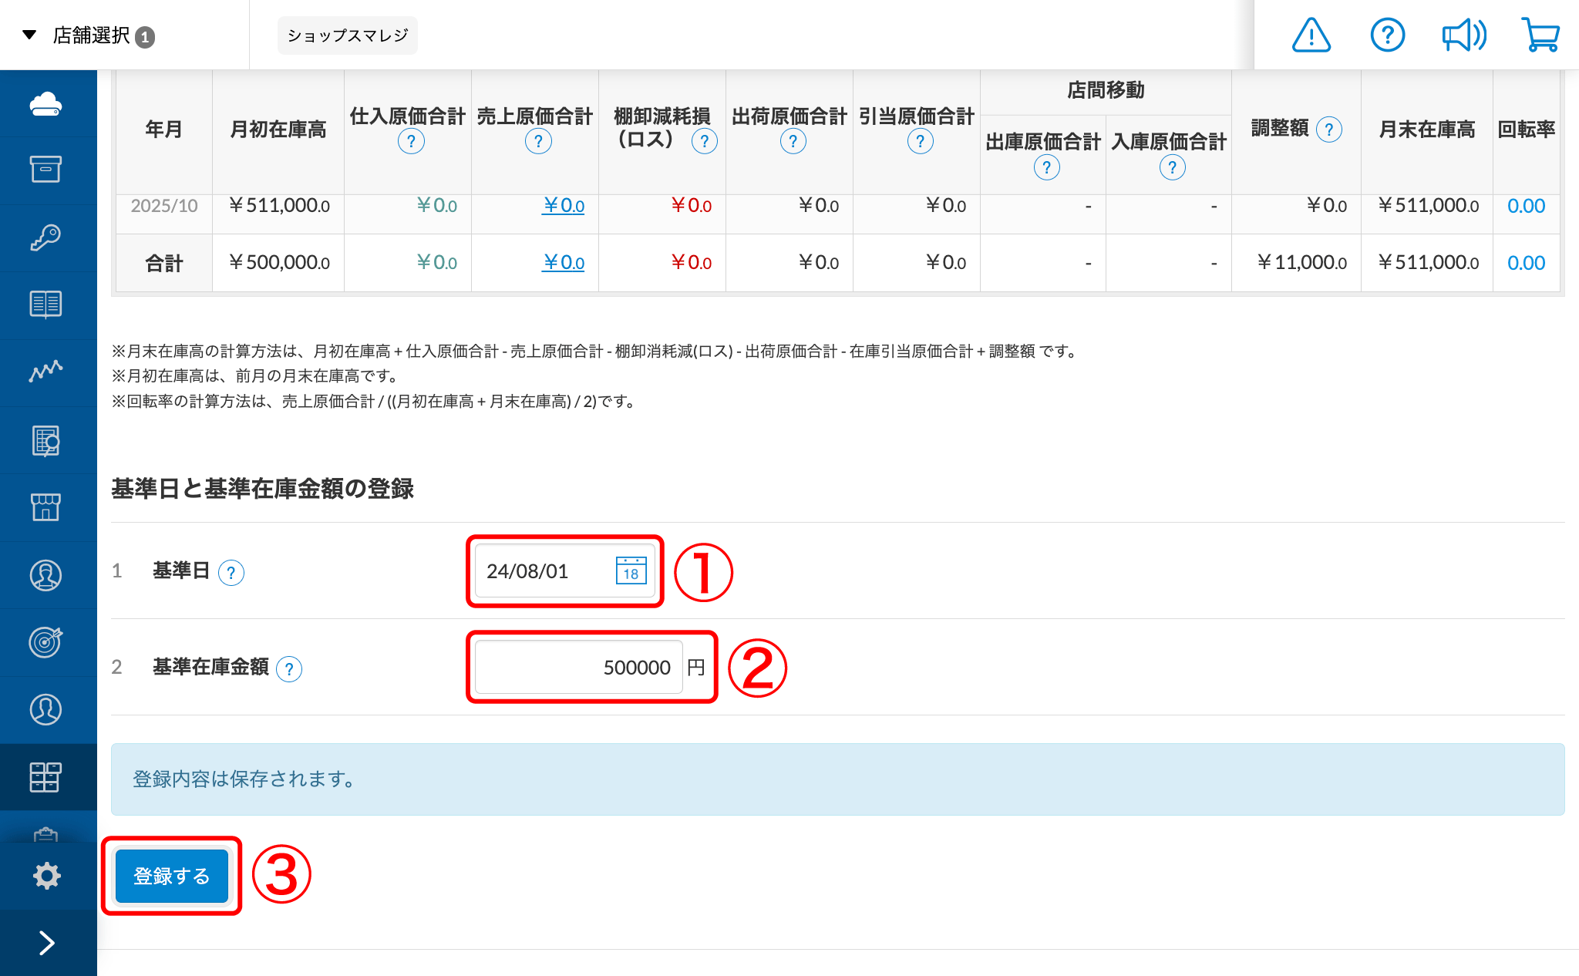Viewport: 1579px width, 976px height.
Task: Show help tooltip for 調整額
Action: tap(1328, 130)
